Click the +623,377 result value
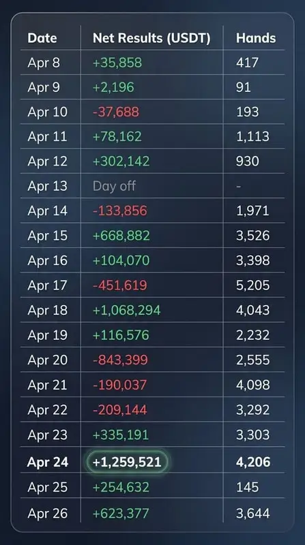Viewport: 305px width, 545px height. 121,513
